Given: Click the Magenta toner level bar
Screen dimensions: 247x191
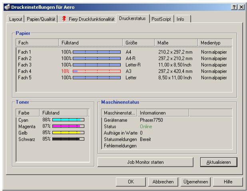Looking at the screenshot, I should click(x=68, y=126).
